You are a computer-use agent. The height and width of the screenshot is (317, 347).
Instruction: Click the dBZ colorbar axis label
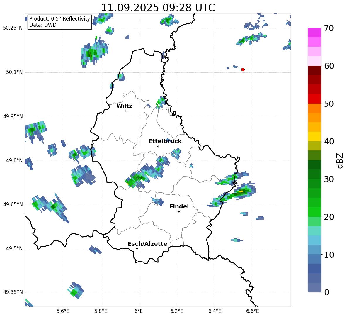[340, 160]
